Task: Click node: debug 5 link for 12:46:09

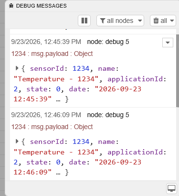Action: (x=108, y=115)
